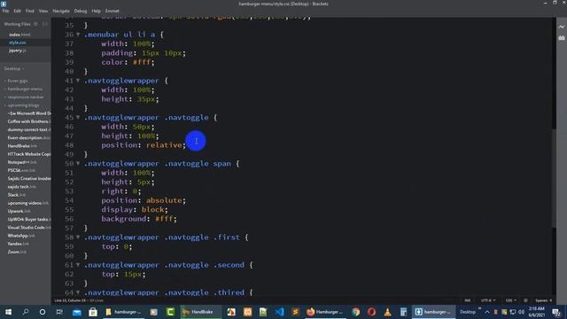This screenshot has width=567, height=319.
Task: Open the CSS language mode dropdown
Action: click(x=510, y=300)
